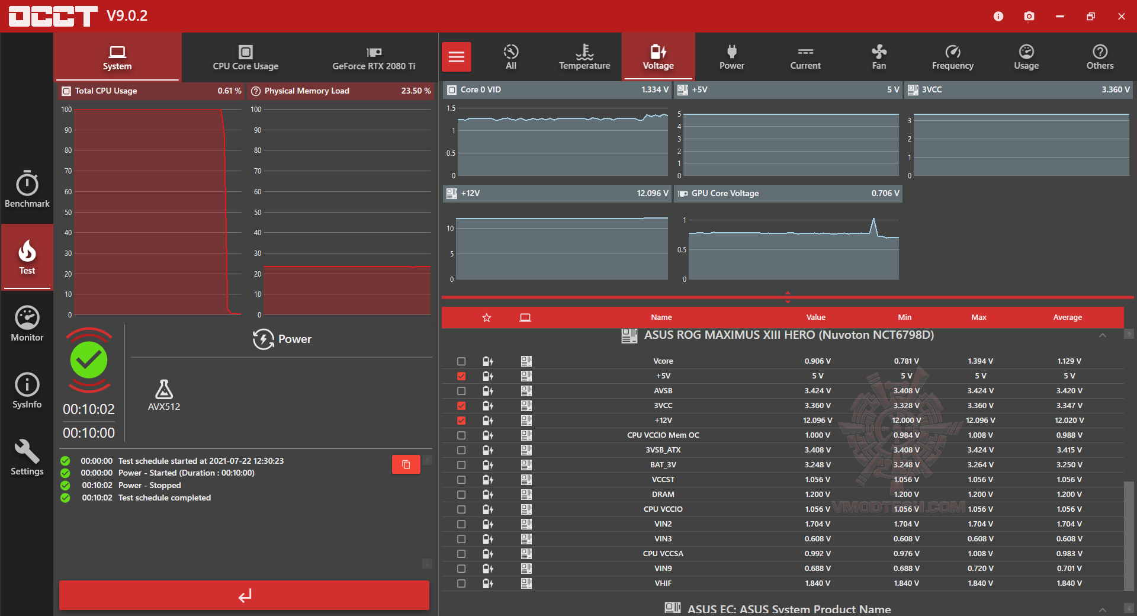Click the info icon in title bar
The height and width of the screenshot is (616, 1137).
pos(998,16)
